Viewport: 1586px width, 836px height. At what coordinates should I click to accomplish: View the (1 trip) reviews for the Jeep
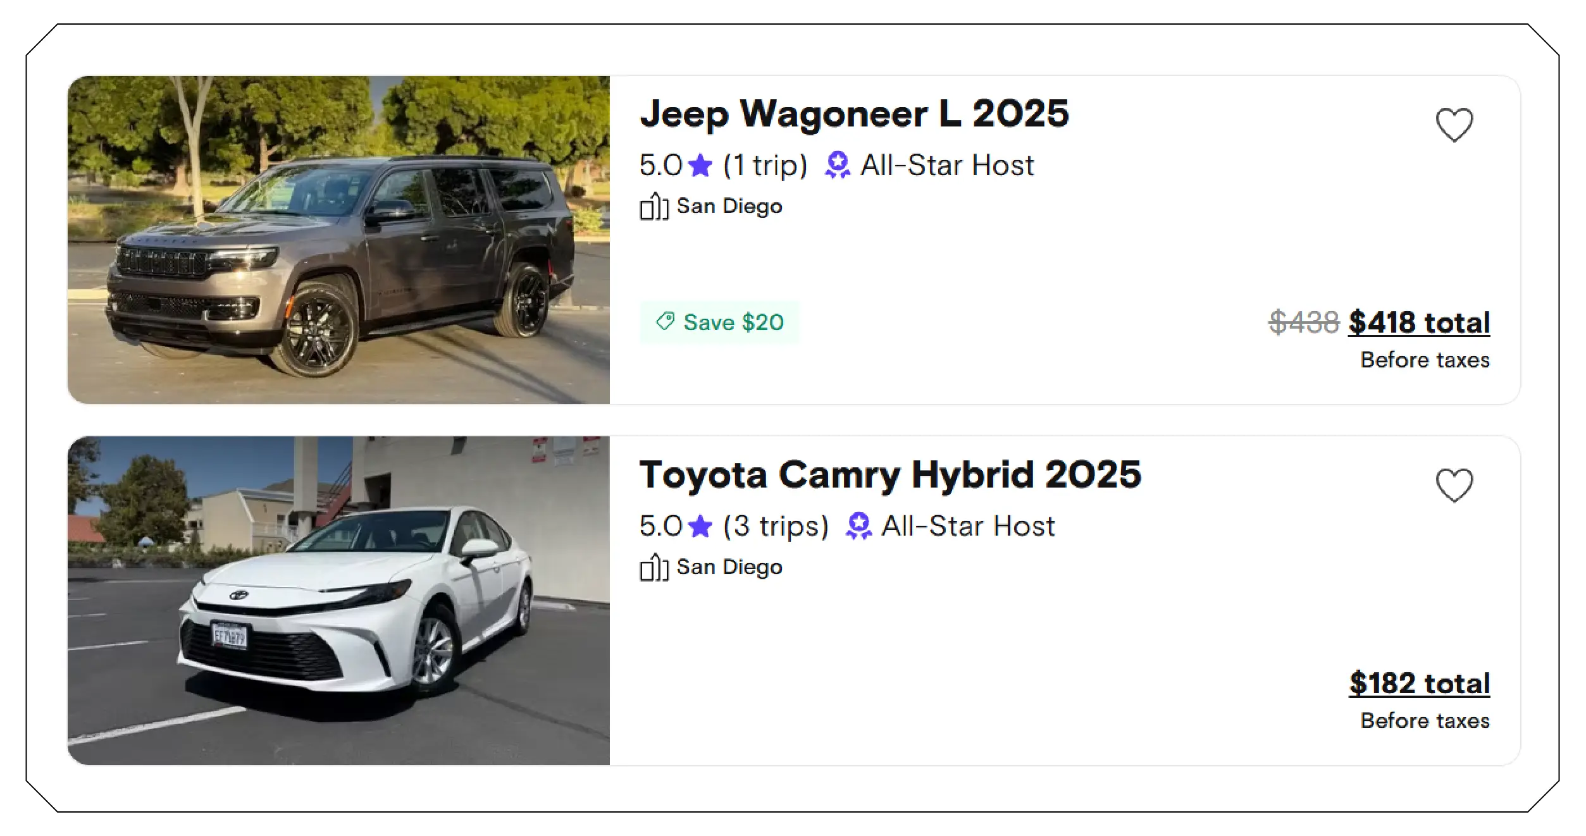click(764, 165)
